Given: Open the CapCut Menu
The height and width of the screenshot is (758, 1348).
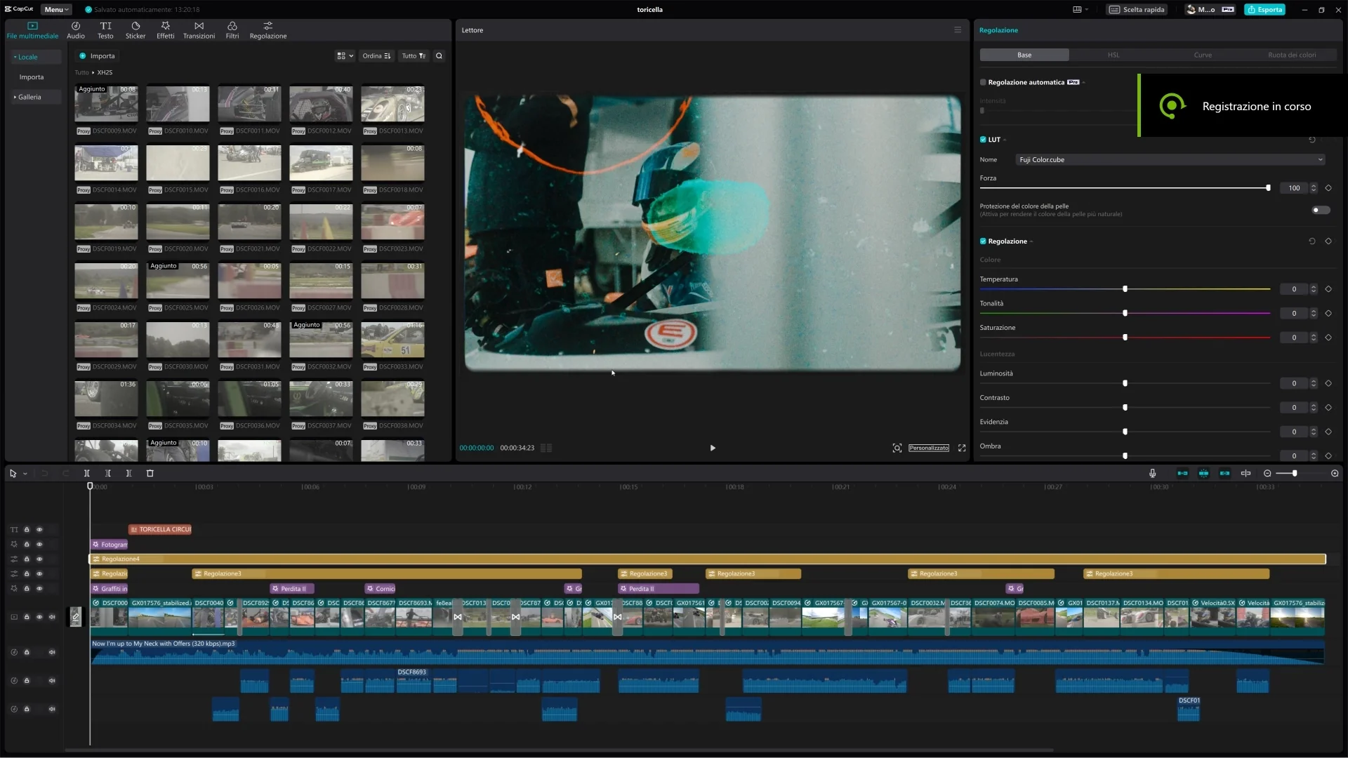Looking at the screenshot, I should (x=55, y=9).
